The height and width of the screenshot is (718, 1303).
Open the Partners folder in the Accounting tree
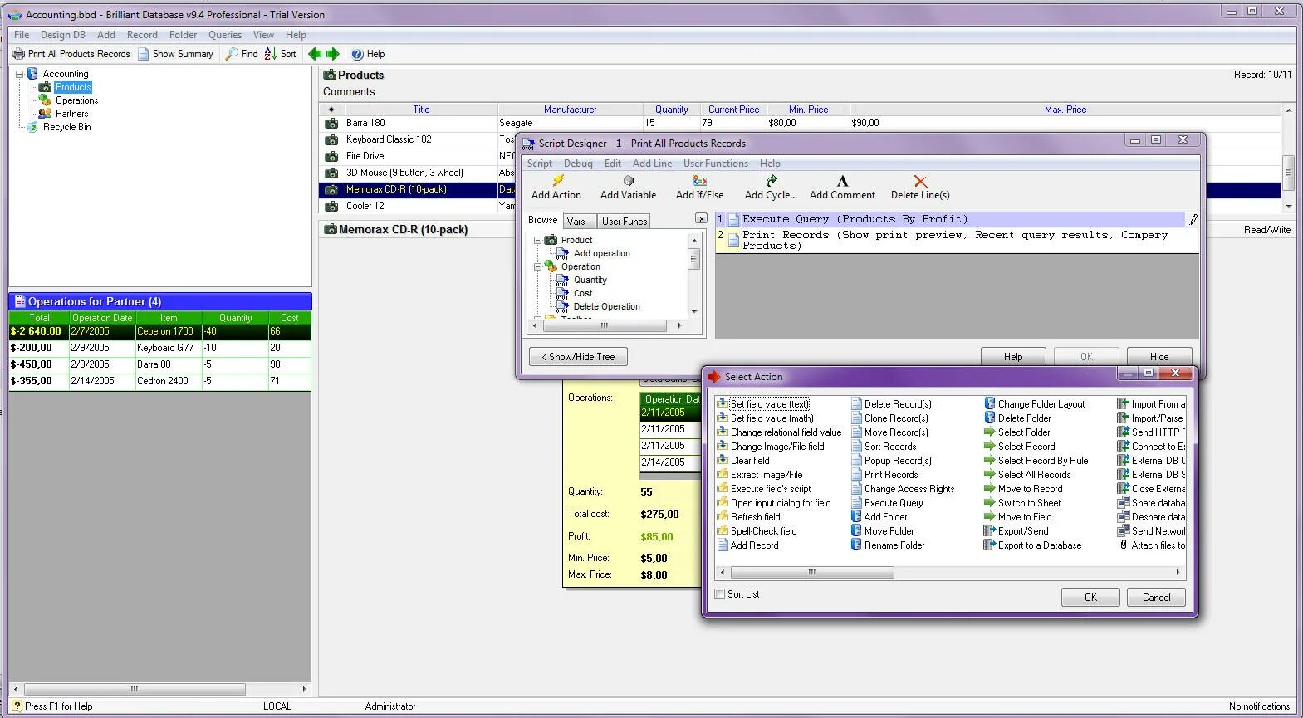click(71, 114)
